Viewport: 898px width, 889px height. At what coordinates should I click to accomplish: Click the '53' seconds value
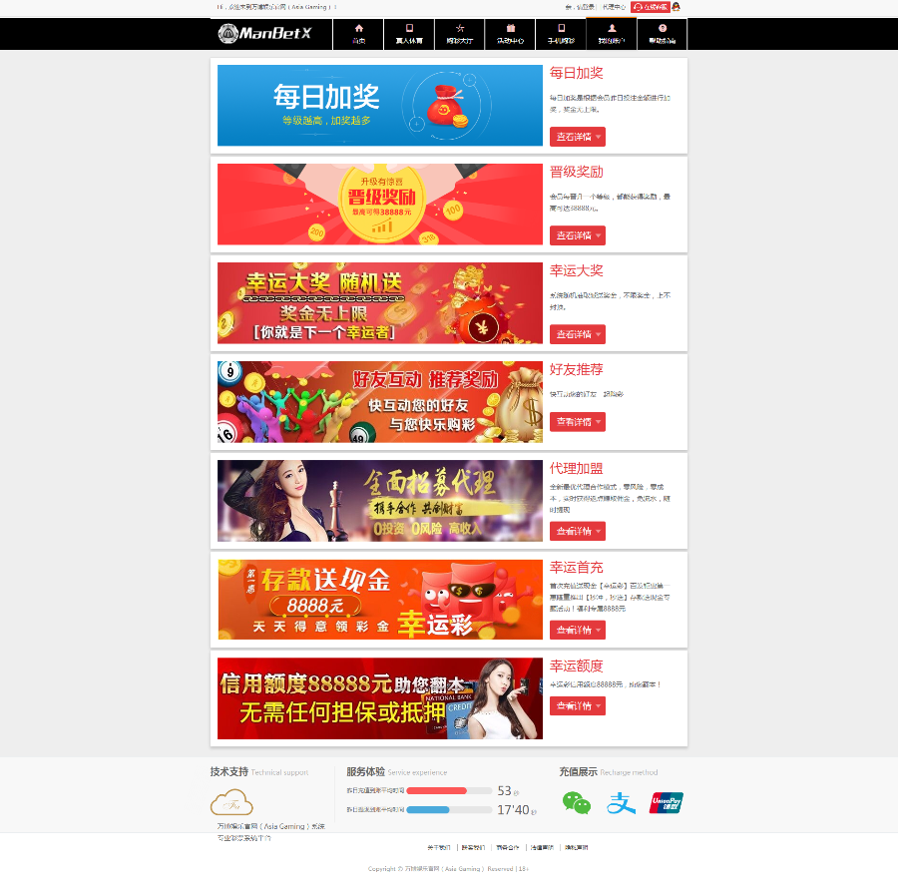(504, 791)
